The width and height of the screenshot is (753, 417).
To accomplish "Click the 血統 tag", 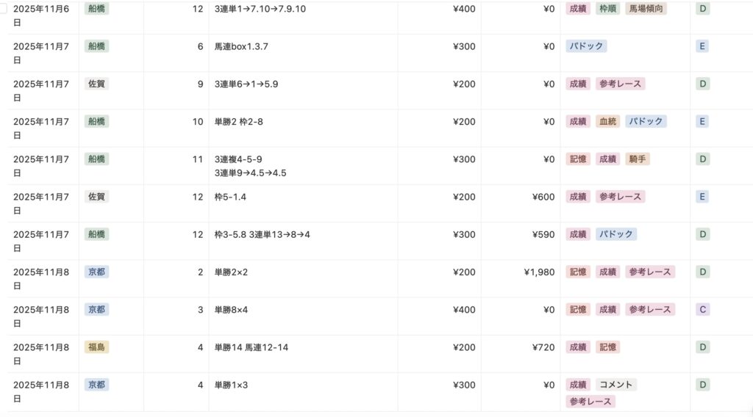I will coord(607,121).
